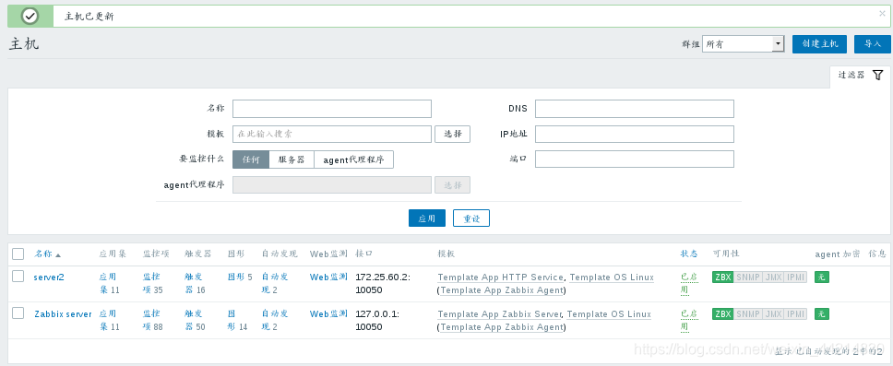Open the 群组 group dropdown

pos(744,44)
